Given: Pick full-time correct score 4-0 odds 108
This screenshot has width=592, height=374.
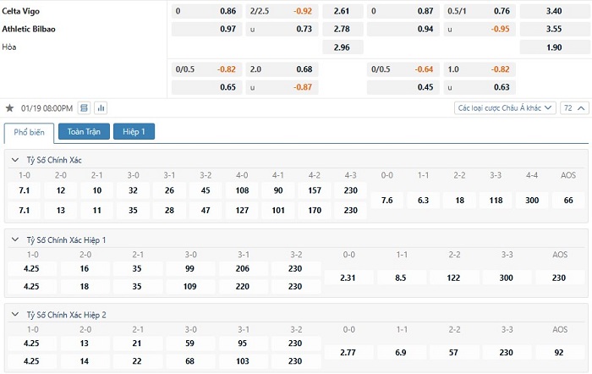Looking at the screenshot, I should point(242,190).
